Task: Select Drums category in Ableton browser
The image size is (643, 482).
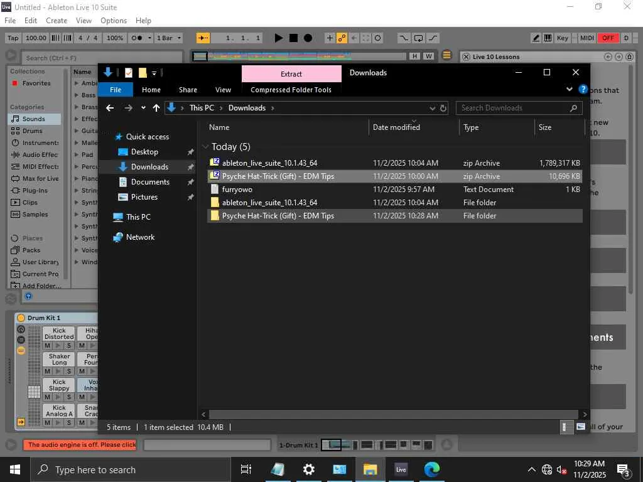Action: pos(33,131)
